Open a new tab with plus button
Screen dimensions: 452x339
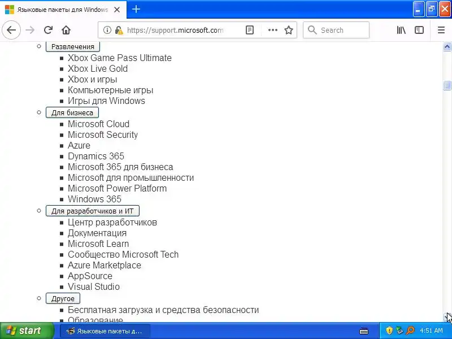[x=136, y=9]
